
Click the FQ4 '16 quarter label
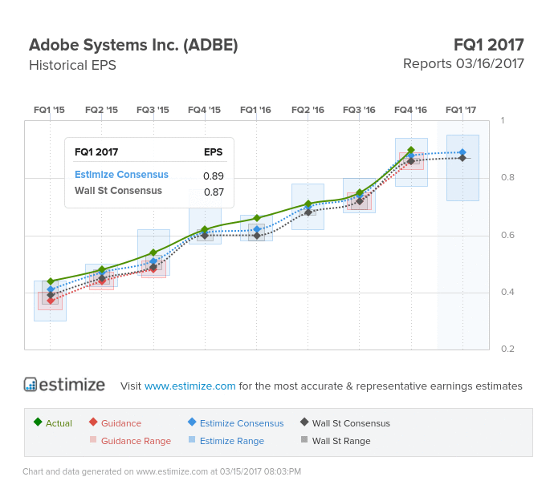[x=410, y=110]
